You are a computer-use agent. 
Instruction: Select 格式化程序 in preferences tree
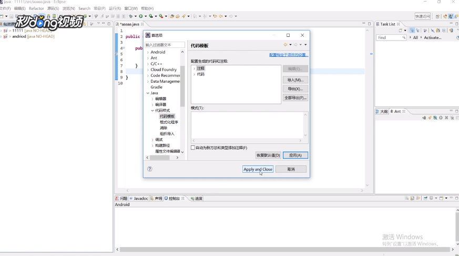click(169, 122)
